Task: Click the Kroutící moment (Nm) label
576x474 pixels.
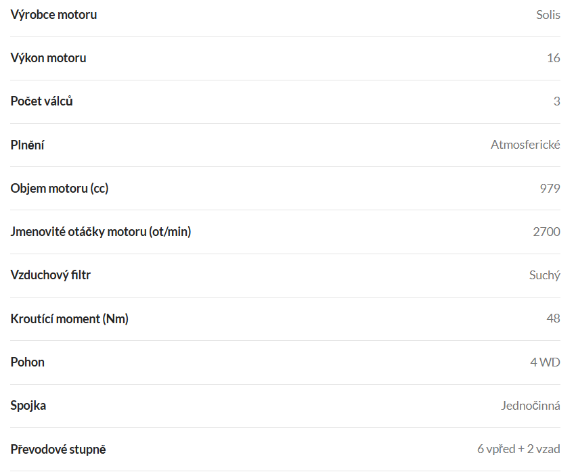Action: pos(70,318)
